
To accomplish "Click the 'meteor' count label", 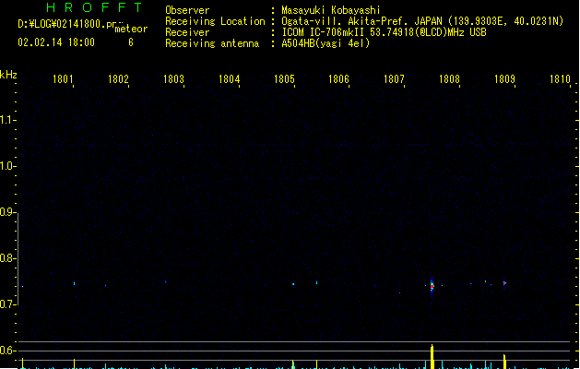I will tap(131, 29).
